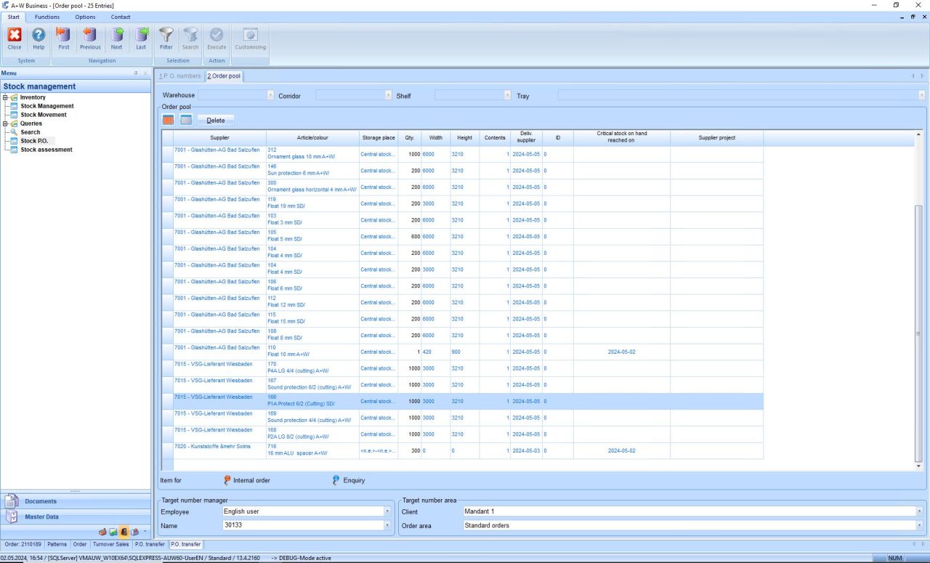Open the Options ribbon tab
Screen dimensions: 930x563
click(85, 17)
